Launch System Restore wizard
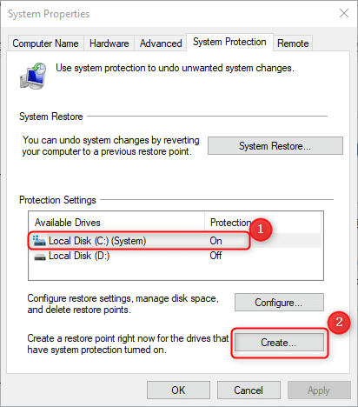Image resolution: width=358 pixels, height=407 pixels. pos(275,146)
